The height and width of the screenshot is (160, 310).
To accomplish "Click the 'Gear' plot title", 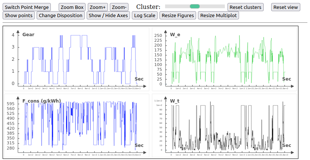I will [x=28, y=35].
